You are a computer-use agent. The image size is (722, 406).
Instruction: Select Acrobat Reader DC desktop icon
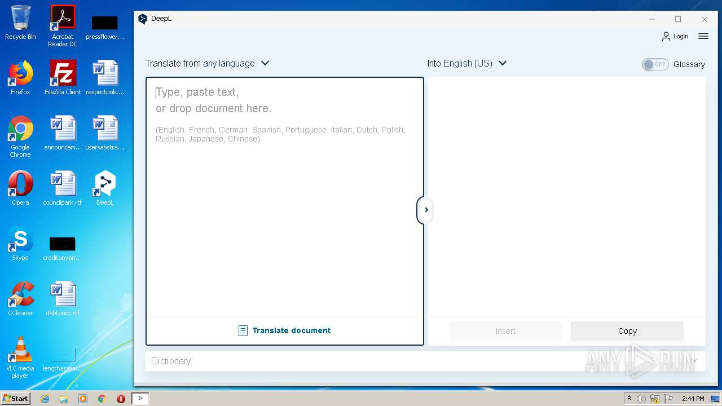pos(63,26)
